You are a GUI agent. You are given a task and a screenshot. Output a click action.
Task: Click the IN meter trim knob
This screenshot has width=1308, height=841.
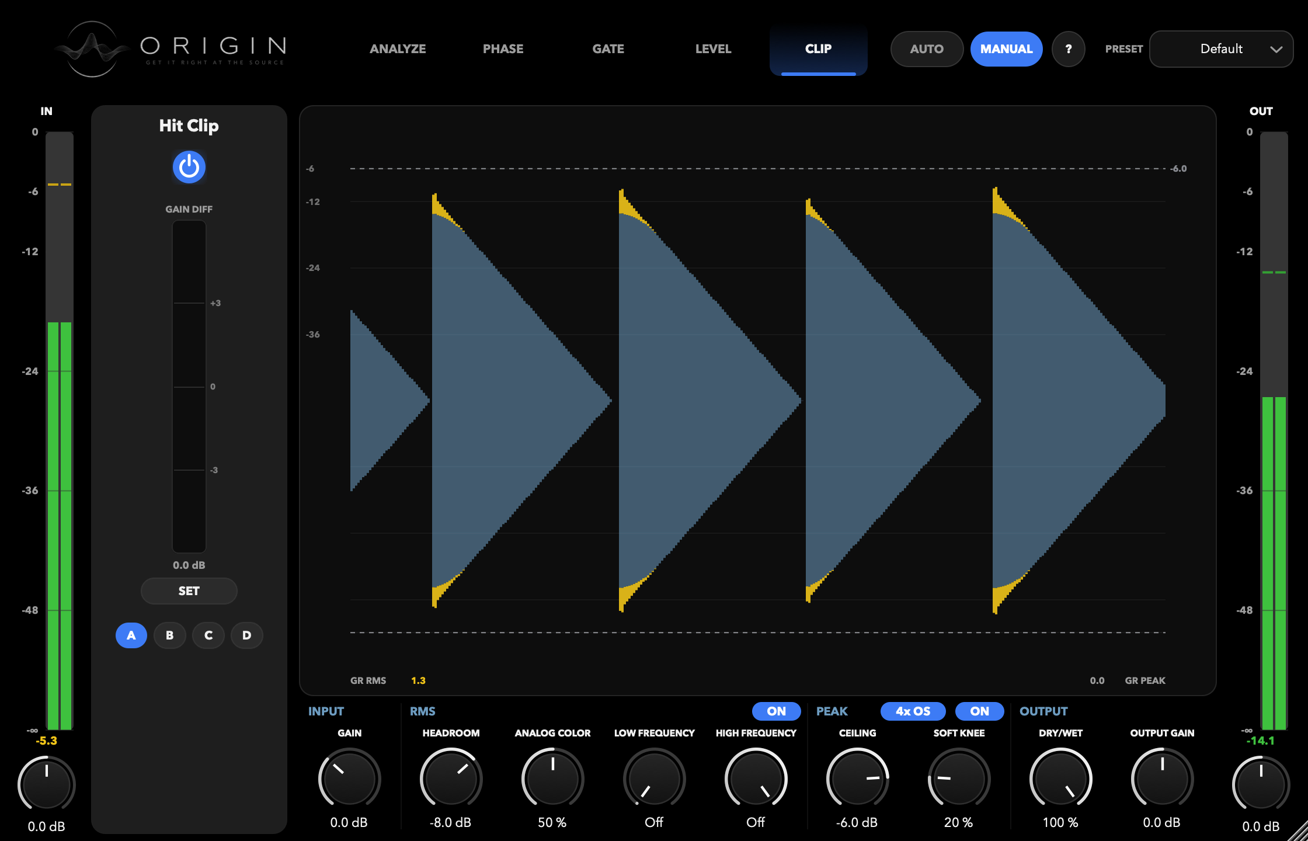[47, 784]
